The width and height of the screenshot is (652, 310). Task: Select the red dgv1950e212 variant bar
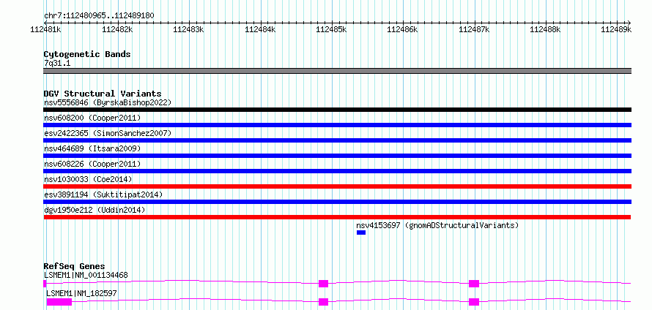pyautogui.click(x=337, y=217)
